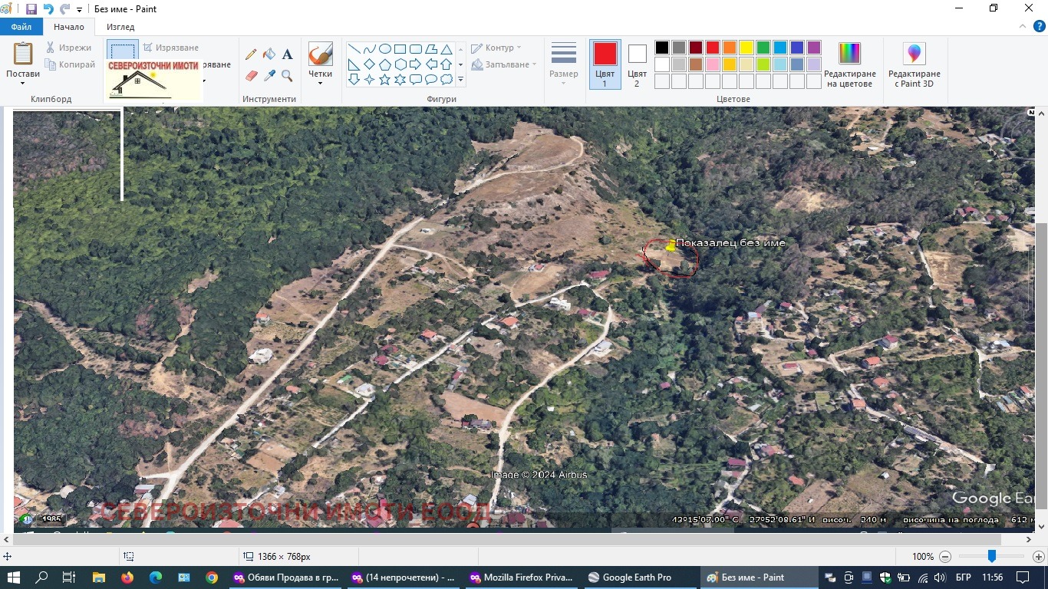The height and width of the screenshot is (589, 1048).
Task: Open the Файл menu
Action: pyautogui.click(x=21, y=27)
